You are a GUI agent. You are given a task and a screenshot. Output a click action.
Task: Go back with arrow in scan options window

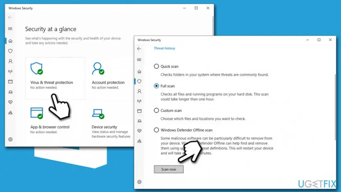click(x=139, y=49)
